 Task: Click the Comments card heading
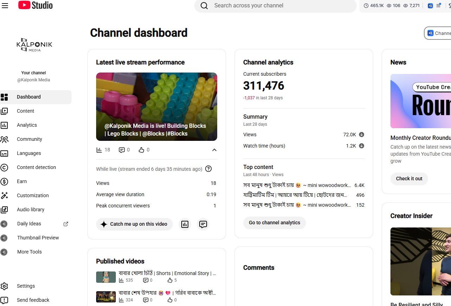tap(259, 268)
